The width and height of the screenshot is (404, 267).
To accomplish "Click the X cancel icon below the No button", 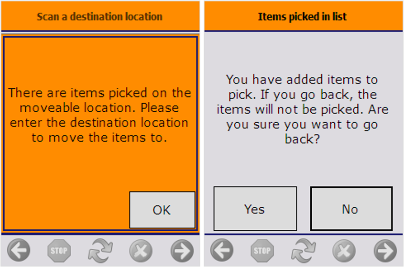I will click(344, 250).
